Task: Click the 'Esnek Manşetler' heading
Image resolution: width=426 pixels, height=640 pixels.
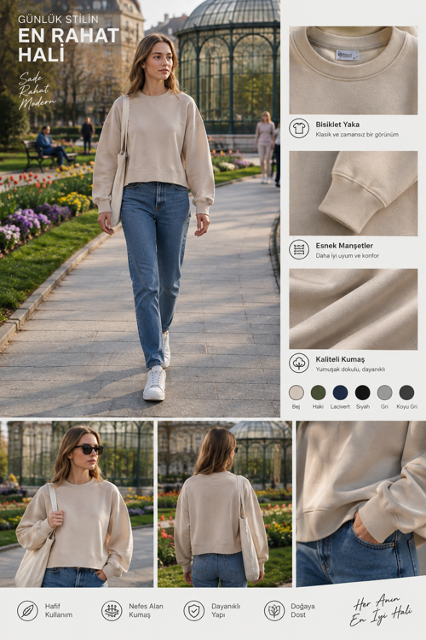Action: 344,246
